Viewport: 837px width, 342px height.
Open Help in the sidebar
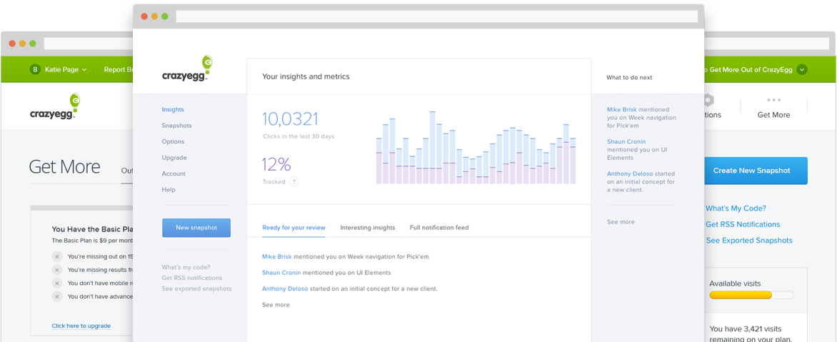[x=169, y=189]
